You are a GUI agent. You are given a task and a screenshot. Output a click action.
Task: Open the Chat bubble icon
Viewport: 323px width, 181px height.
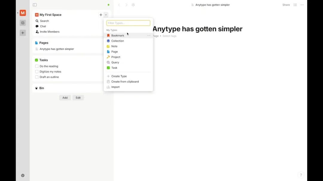point(37,26)
